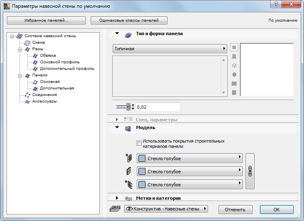Open the Типичная panel type dropdown
Image resolution: width=304 pixels, height=221 pixels.
click(170, 49)
